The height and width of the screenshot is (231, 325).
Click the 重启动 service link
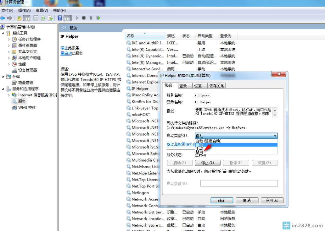[x=66, y=53]
